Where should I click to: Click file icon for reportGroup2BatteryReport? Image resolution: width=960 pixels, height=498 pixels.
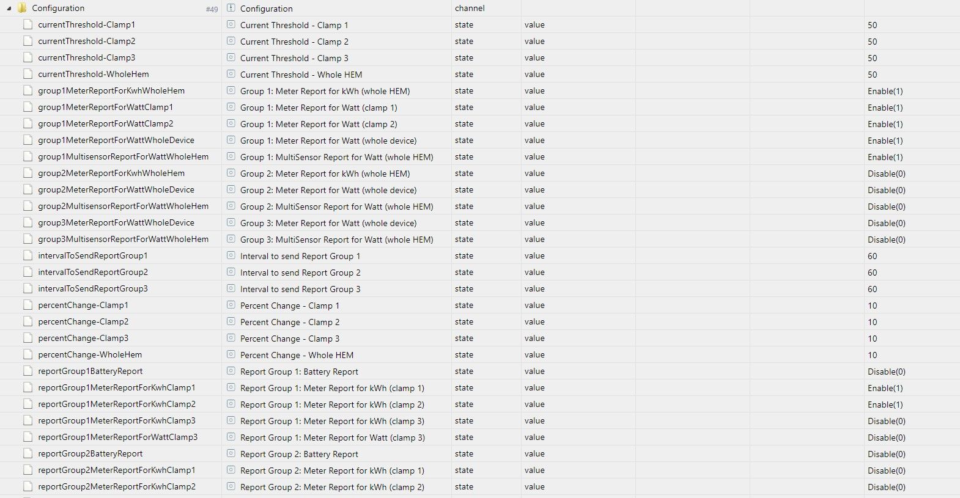pyautogui.click(x=28, y=453)
